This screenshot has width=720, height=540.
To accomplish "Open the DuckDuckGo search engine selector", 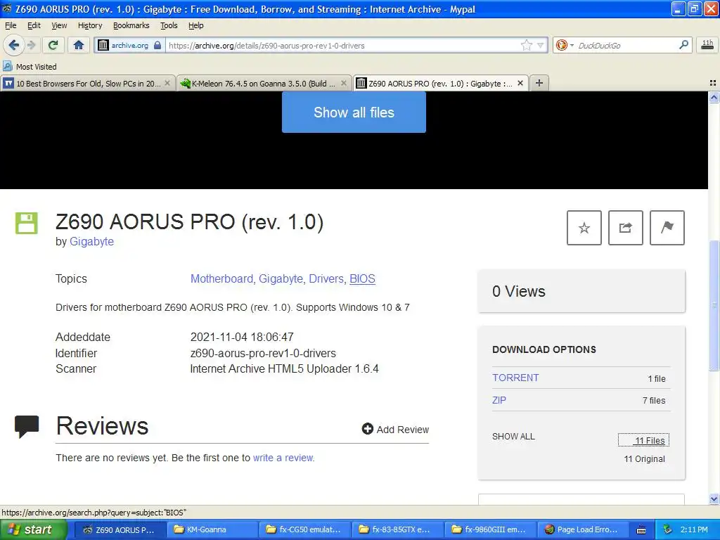I will [x=565, y=45].
